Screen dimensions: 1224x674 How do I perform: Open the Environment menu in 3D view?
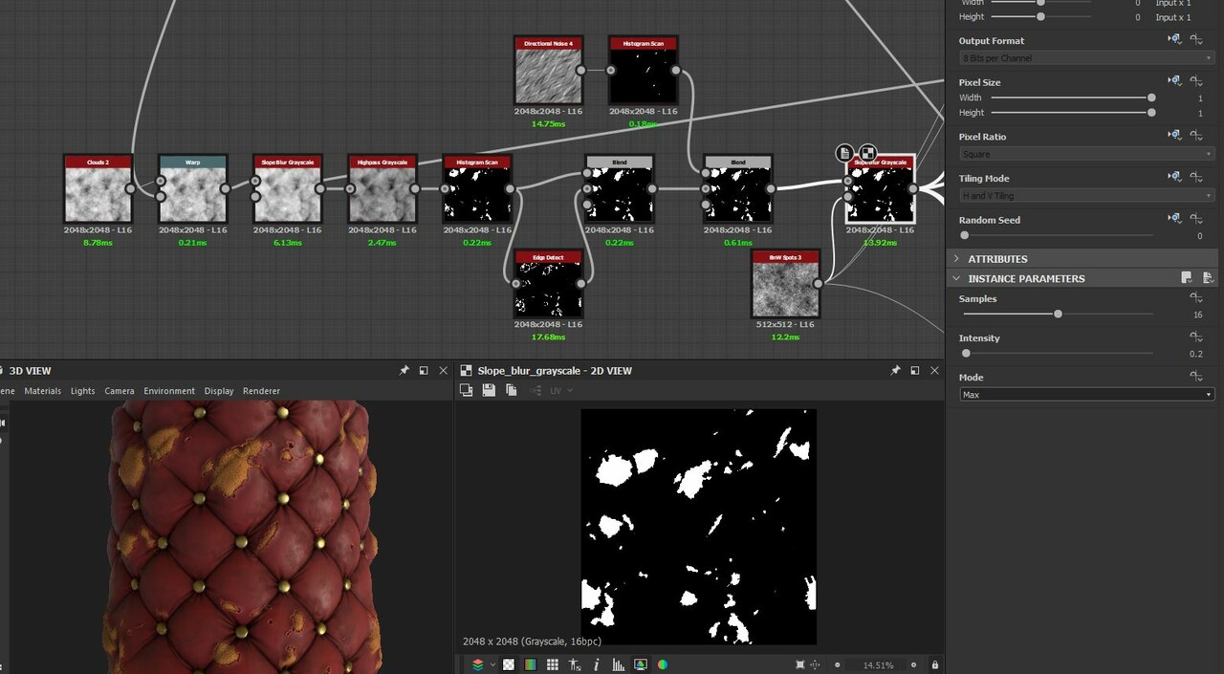coord(169,391)
